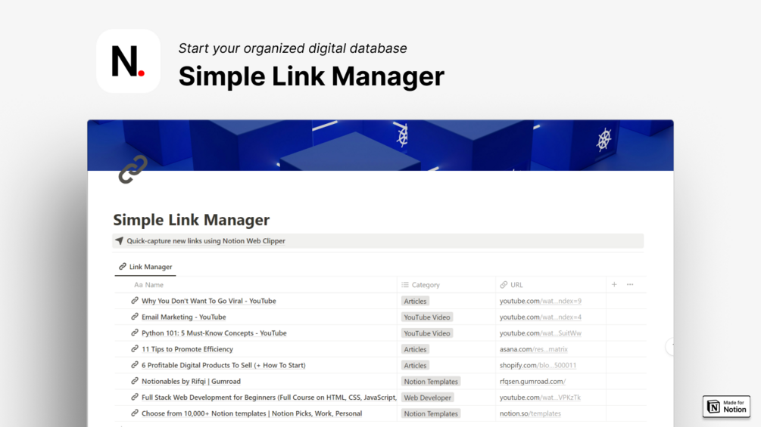The width and height of the screenshot is (761, 427).
Task: Click the Name column header
Action: [149, 285]
